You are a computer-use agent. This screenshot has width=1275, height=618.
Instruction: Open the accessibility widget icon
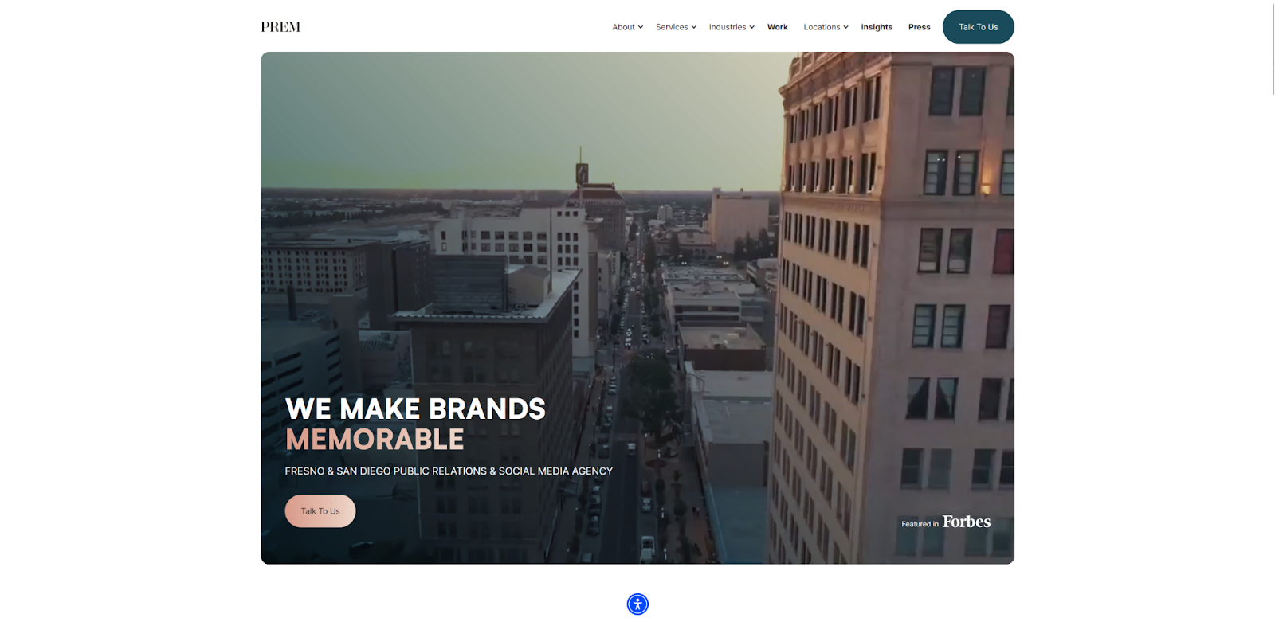click(x=637, y=604)
